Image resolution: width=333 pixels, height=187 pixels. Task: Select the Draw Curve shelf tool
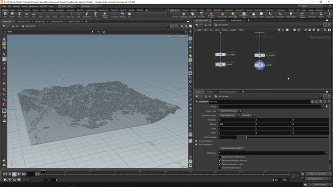[x=71, y=15]
